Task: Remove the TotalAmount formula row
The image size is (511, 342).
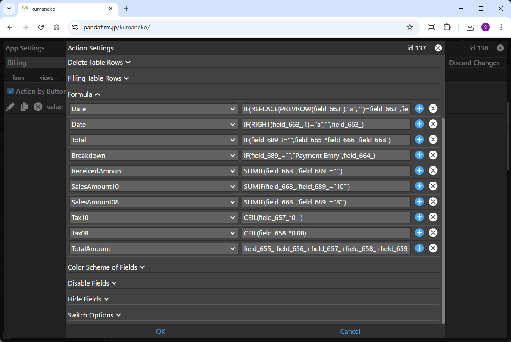Action: coord(433,248)
